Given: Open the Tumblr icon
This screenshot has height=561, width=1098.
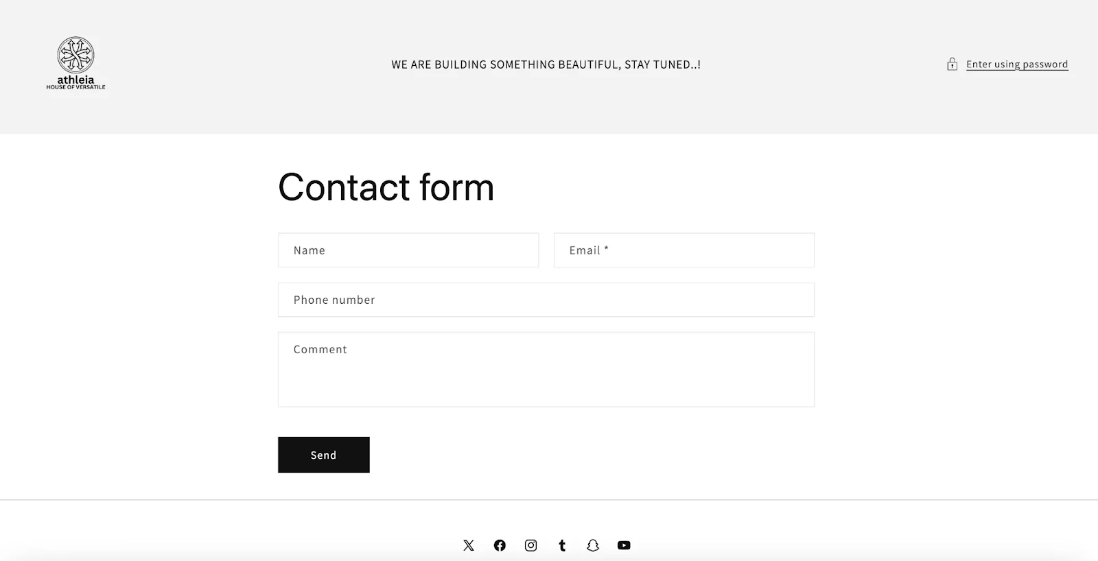Looking at the screenshot, I should pos(562,545).
